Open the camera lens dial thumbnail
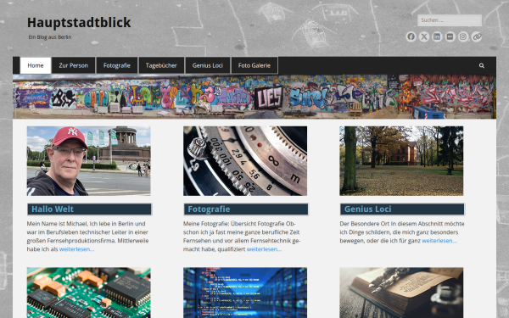 click(245, 161)
